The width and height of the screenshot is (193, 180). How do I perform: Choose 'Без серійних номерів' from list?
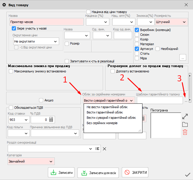(102, 123)
